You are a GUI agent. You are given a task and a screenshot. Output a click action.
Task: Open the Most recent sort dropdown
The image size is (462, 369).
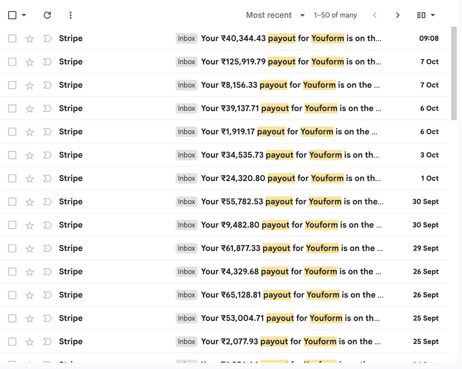[275, 15]
